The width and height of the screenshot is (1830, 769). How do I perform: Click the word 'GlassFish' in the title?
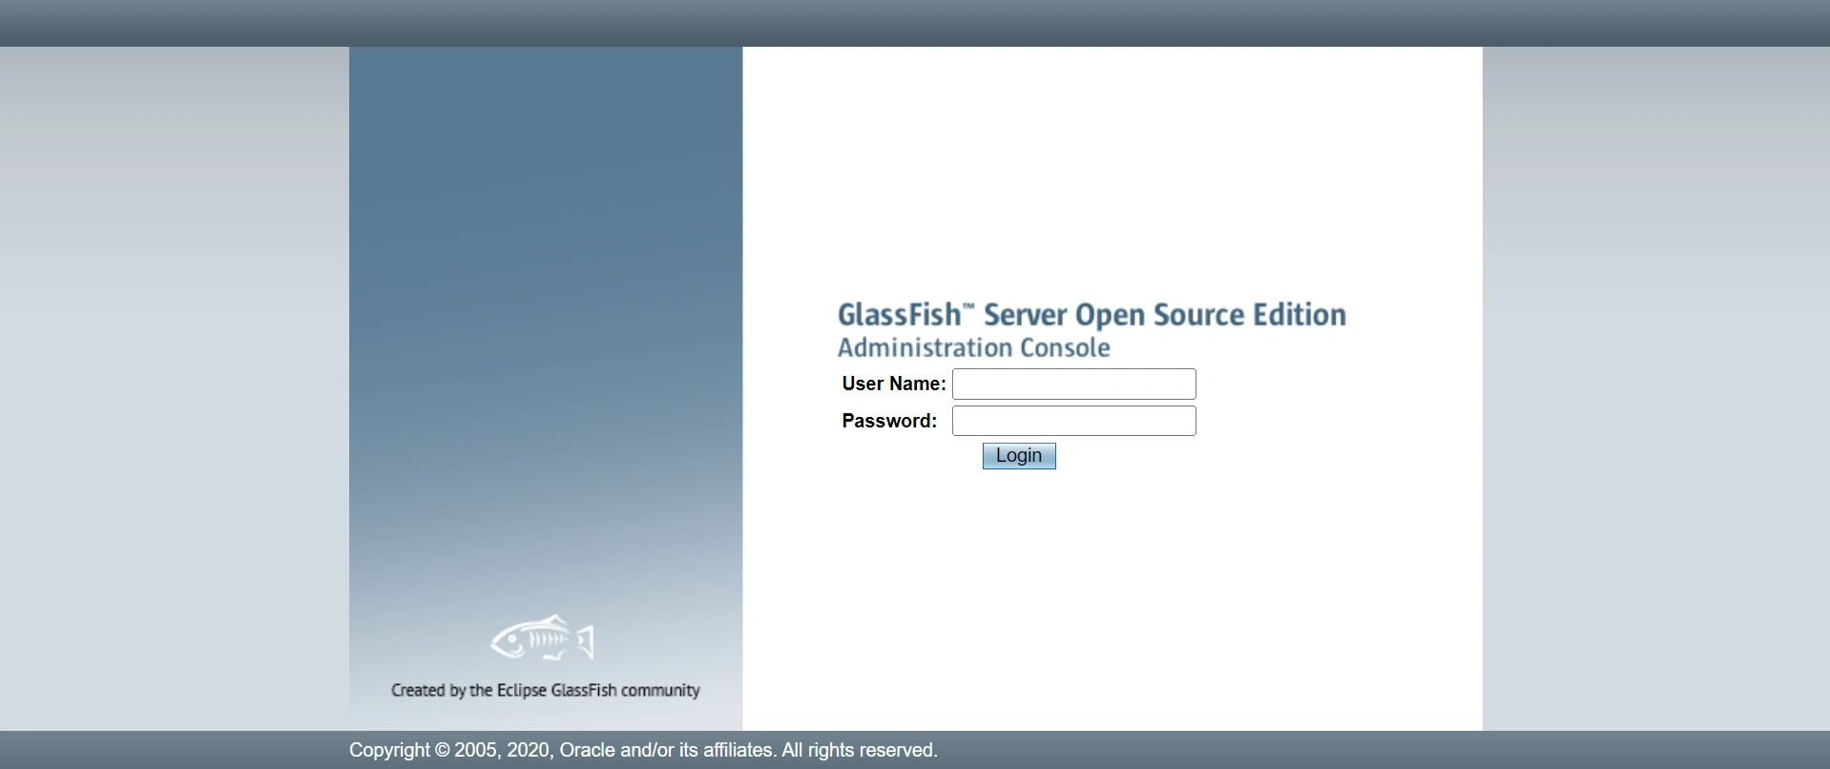(898, 315)
